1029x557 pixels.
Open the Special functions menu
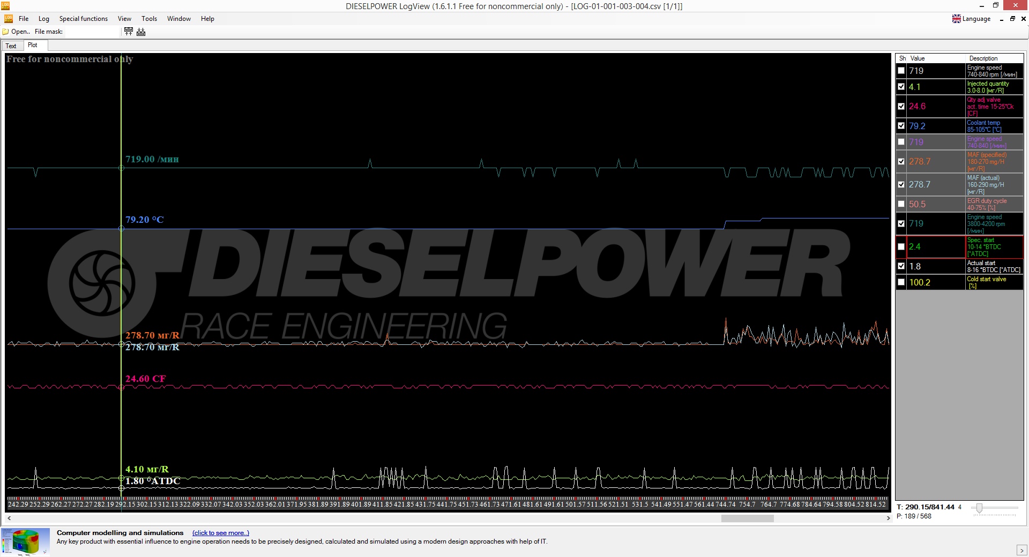tap(84, 19)
